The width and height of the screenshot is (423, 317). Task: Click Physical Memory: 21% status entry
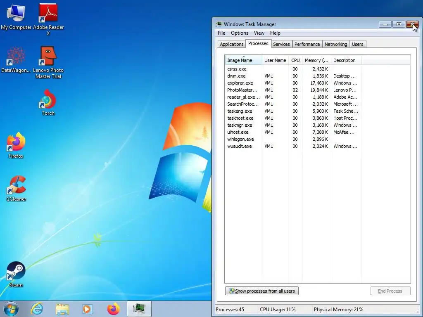pos(339,310)
